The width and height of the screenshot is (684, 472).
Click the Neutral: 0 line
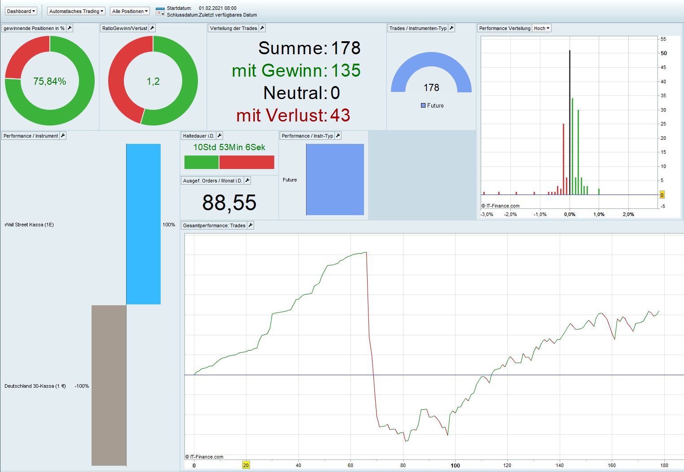(x=302, y=93)
